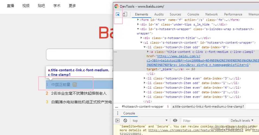Click the console Filter input
This screenshot has width=259, height=135.
point(205,121)
